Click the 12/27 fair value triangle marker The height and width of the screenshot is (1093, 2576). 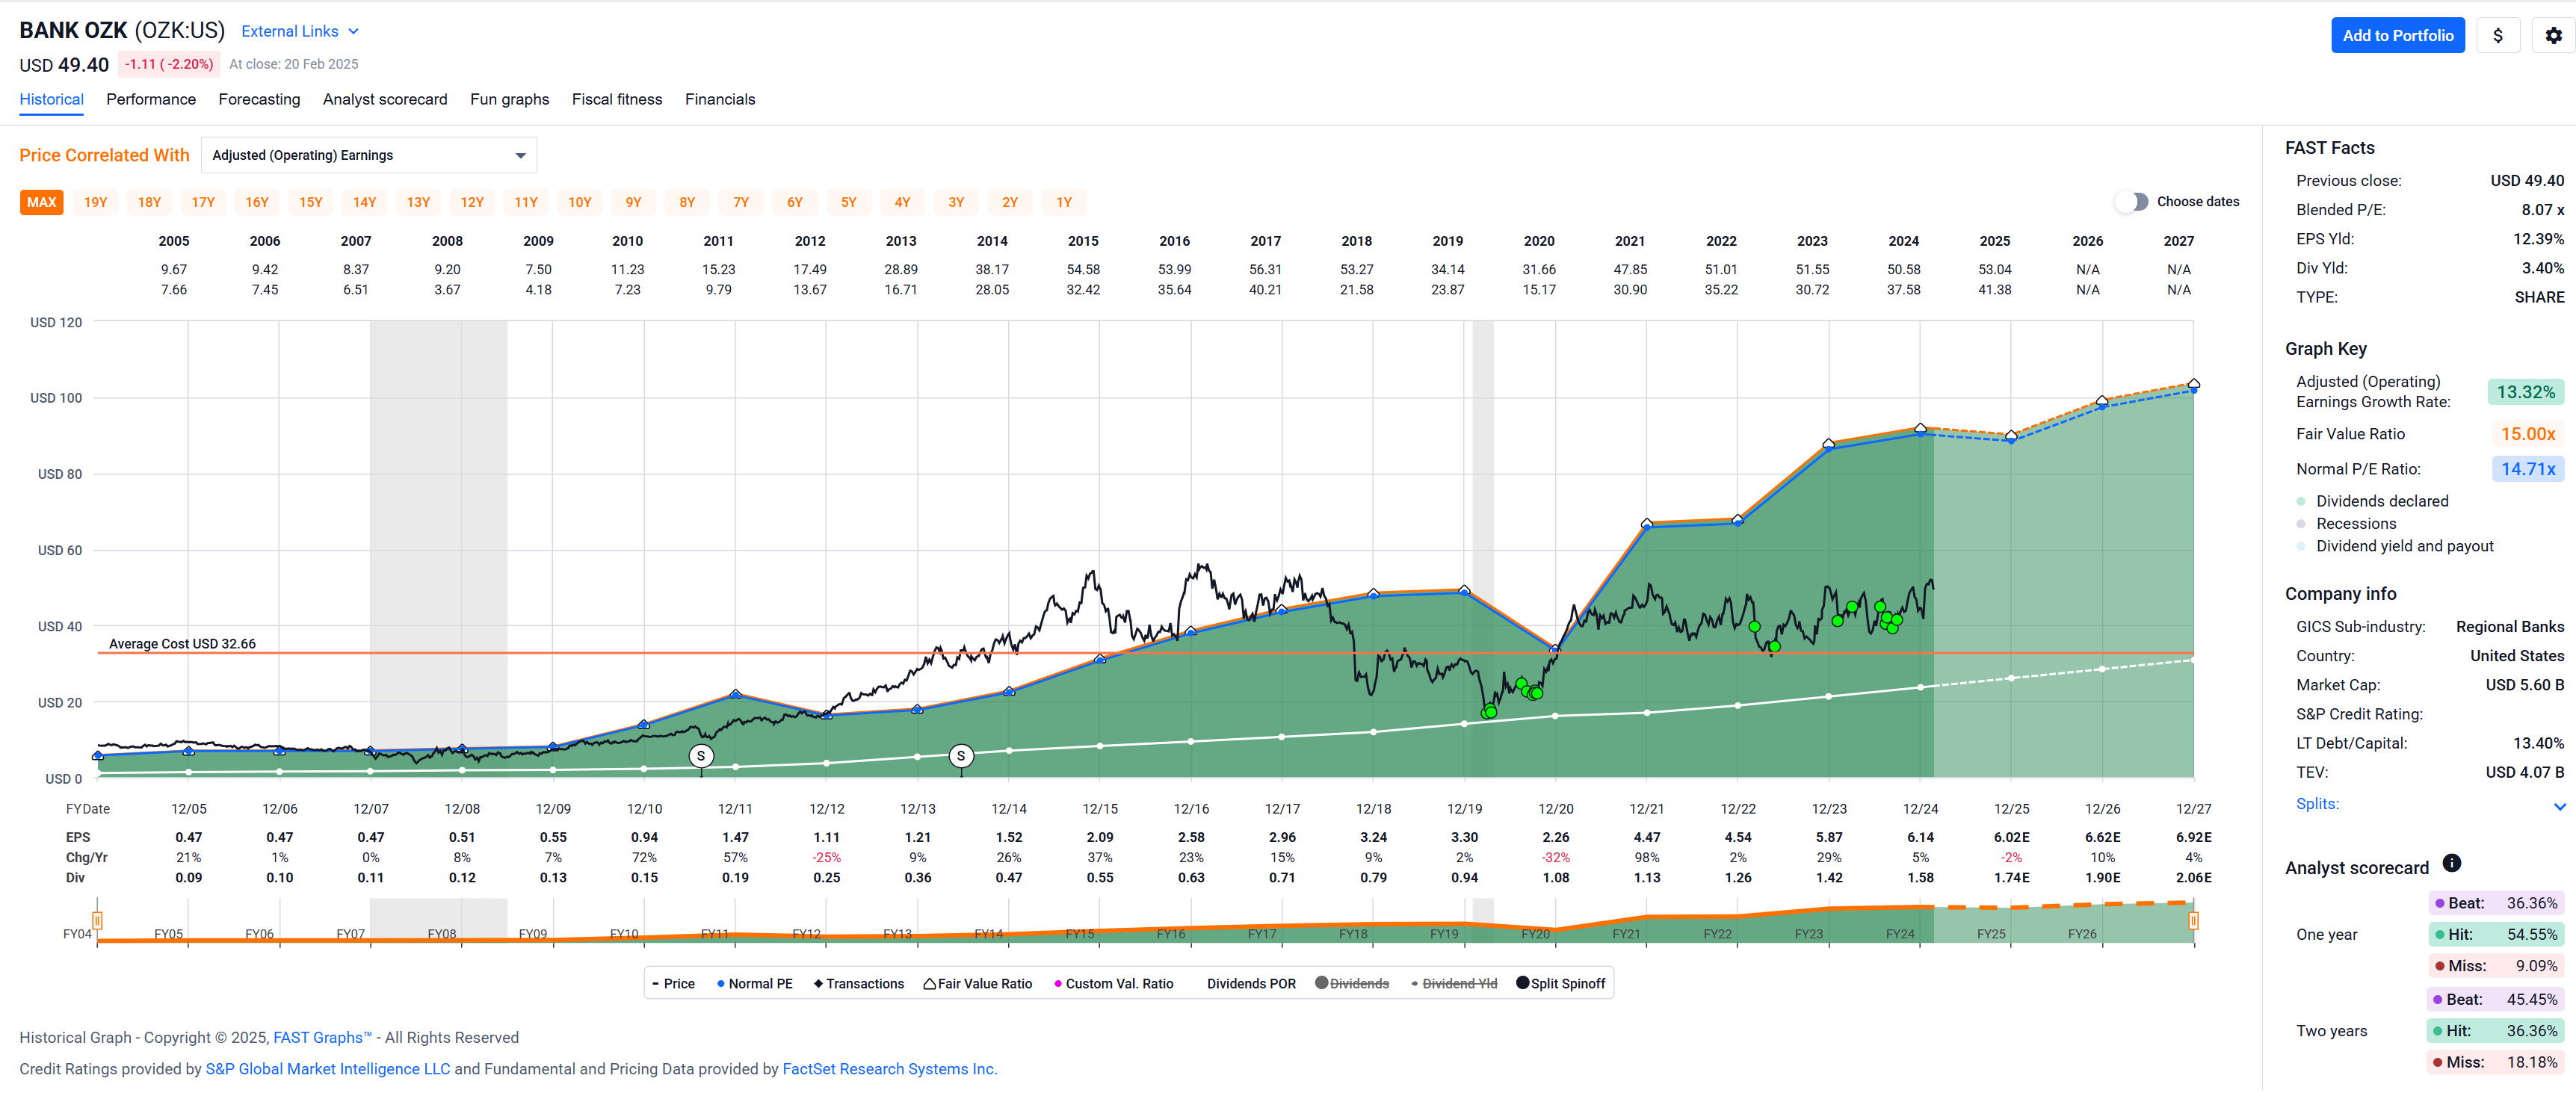coord(2193,384)
